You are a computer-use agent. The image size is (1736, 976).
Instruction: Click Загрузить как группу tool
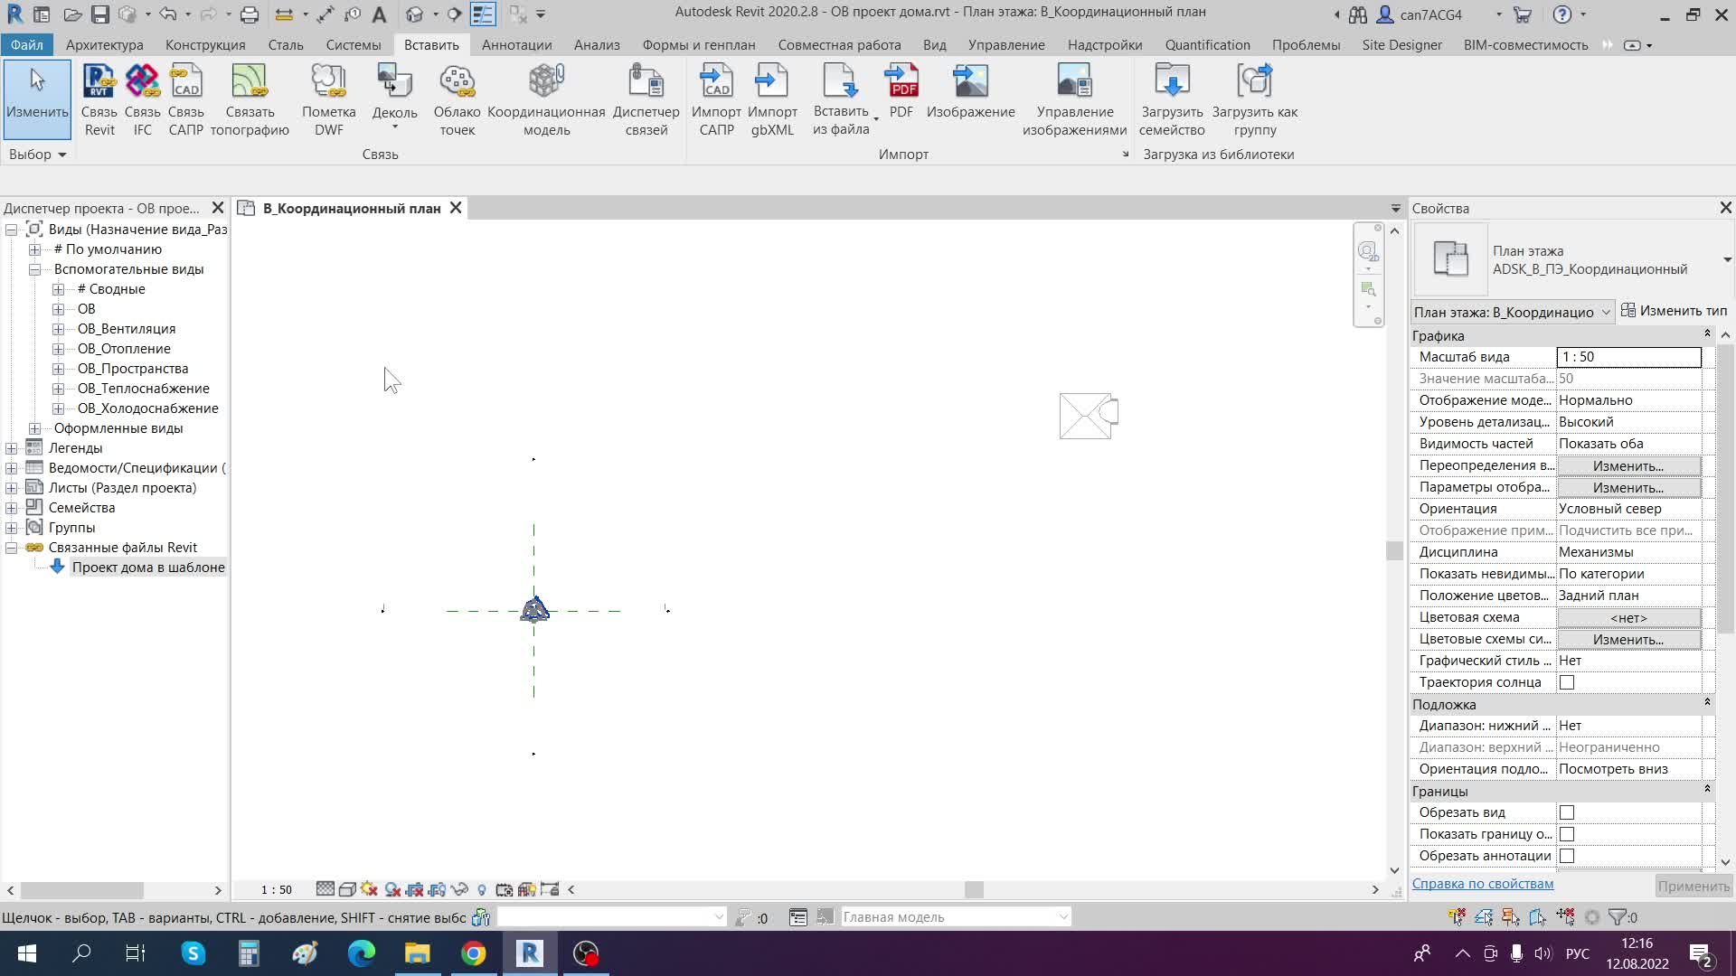click(x=1254, y=100)
